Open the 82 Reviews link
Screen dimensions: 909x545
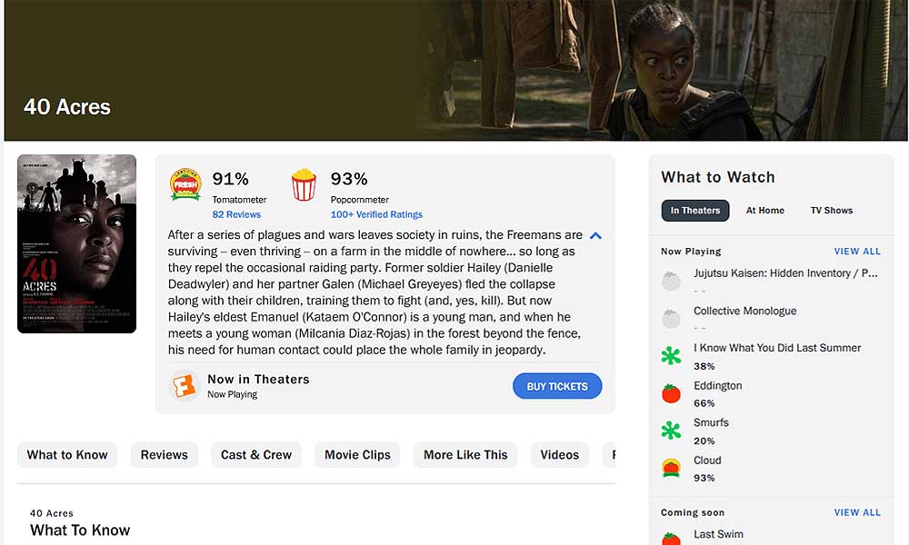click(x=236, y=214)
